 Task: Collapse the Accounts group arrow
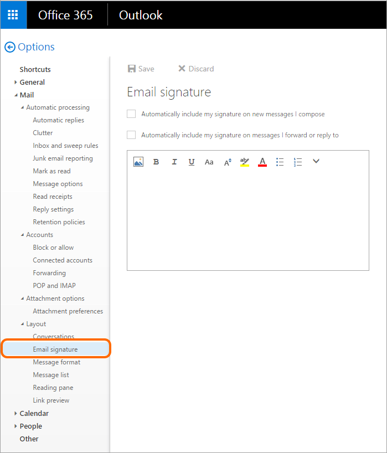(x=22, y=235)
